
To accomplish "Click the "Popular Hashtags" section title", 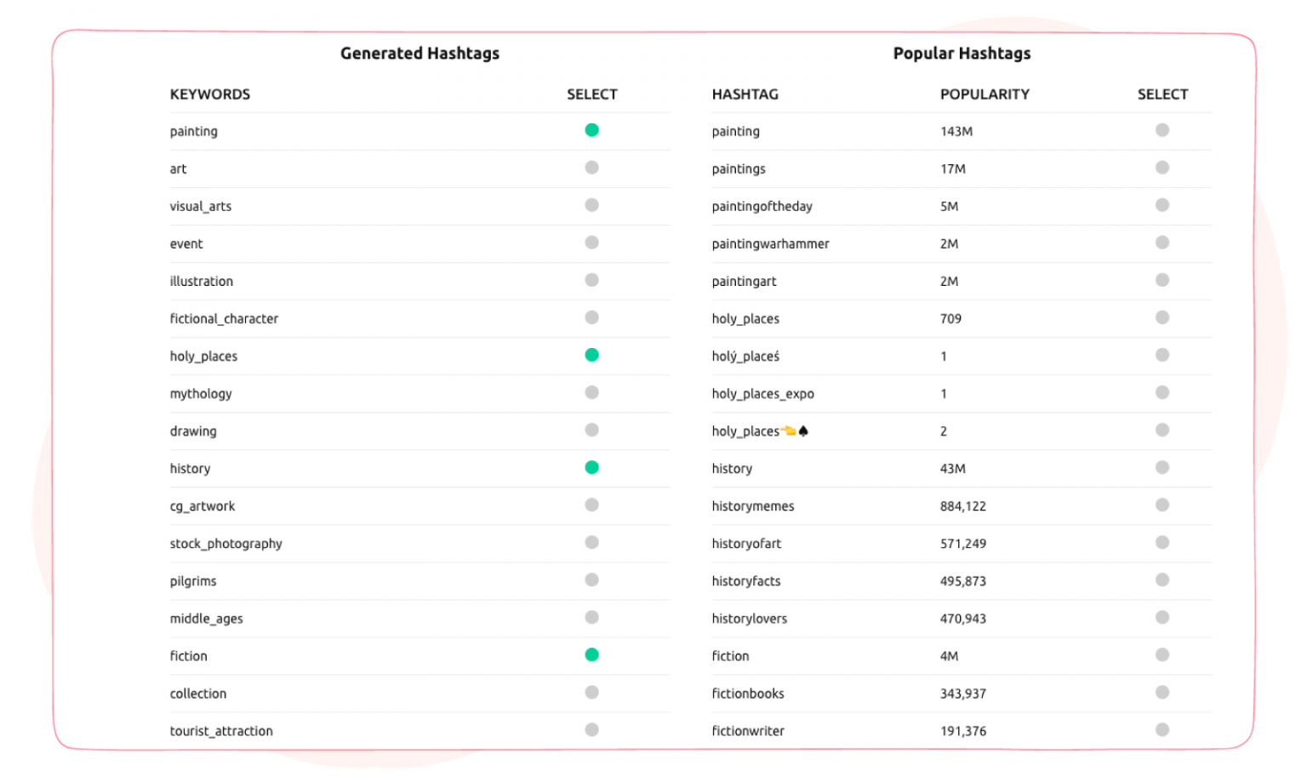I will 962,53.
